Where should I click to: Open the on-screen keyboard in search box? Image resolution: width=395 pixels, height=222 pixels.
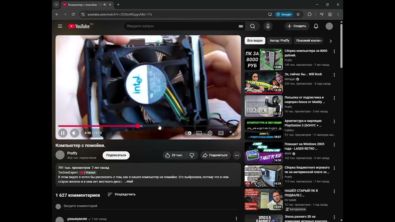[x=241, y=26]
